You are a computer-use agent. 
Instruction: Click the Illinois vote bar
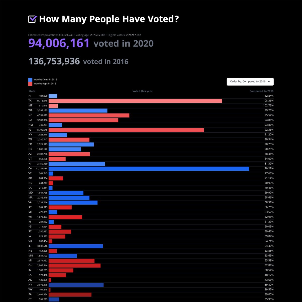[76, 246]
